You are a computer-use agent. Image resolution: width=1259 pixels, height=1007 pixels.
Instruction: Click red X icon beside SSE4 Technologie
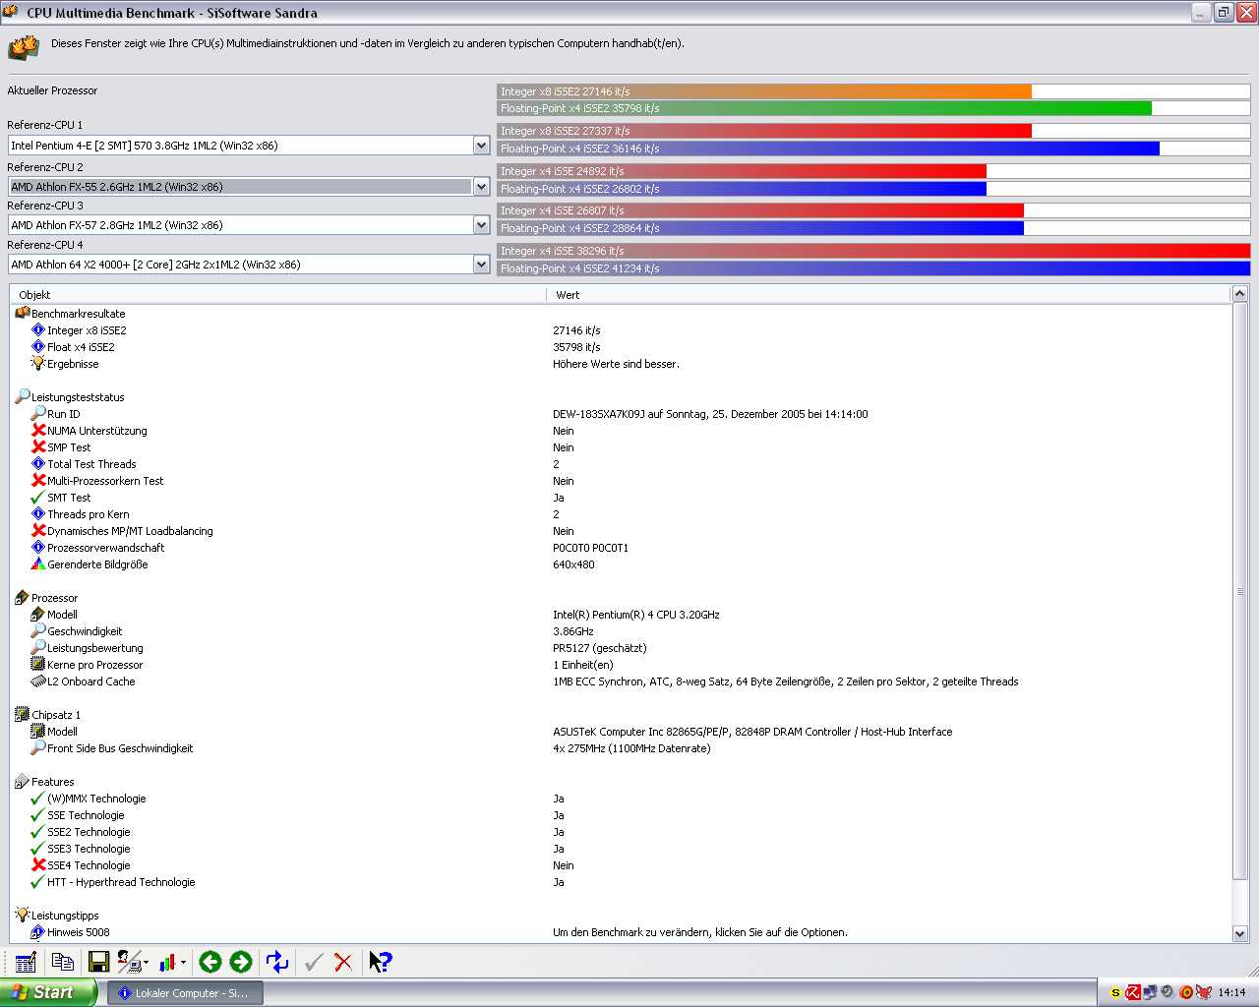pos(38,865)
